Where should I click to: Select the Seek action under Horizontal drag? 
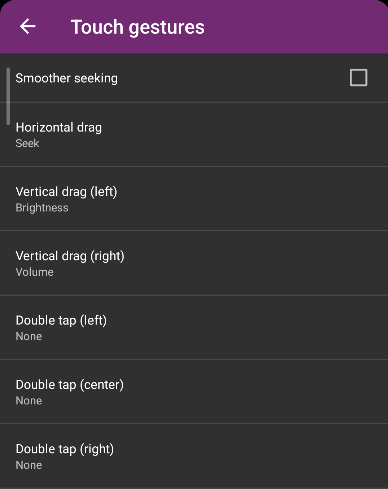[x=27, y=143]
